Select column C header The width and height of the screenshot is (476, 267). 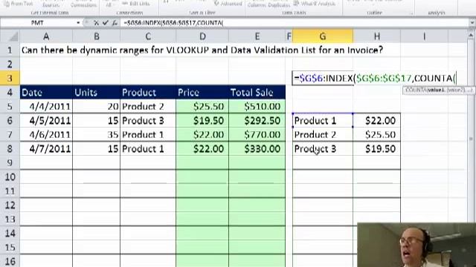coord(148,36)
